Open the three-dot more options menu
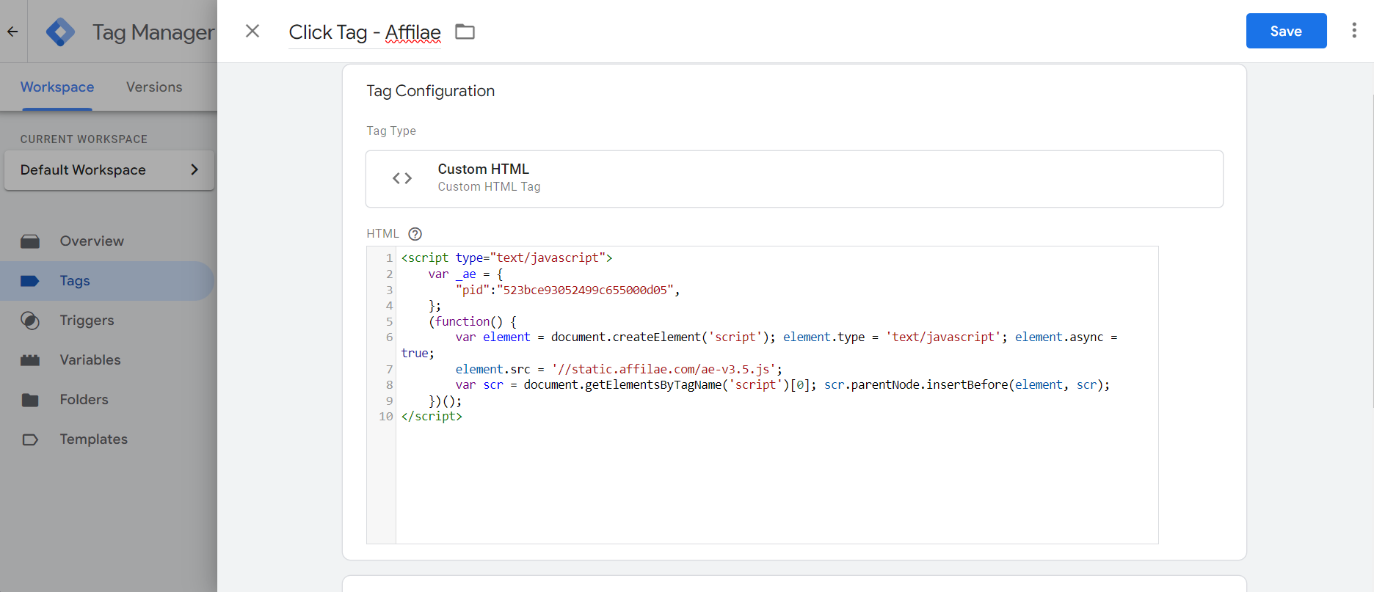 point(1354,31)
